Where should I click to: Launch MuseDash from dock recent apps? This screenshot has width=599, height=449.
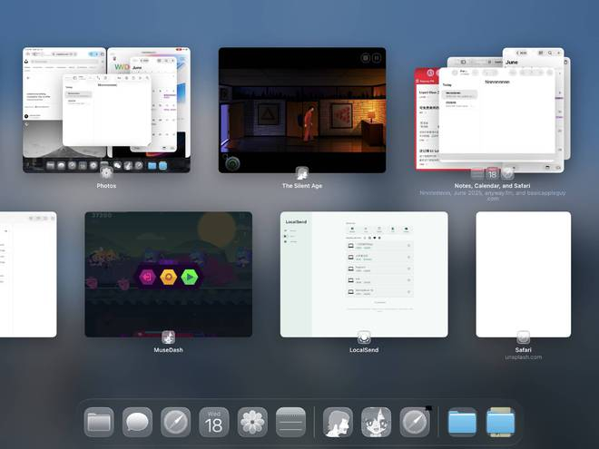[x=377, y=422]
